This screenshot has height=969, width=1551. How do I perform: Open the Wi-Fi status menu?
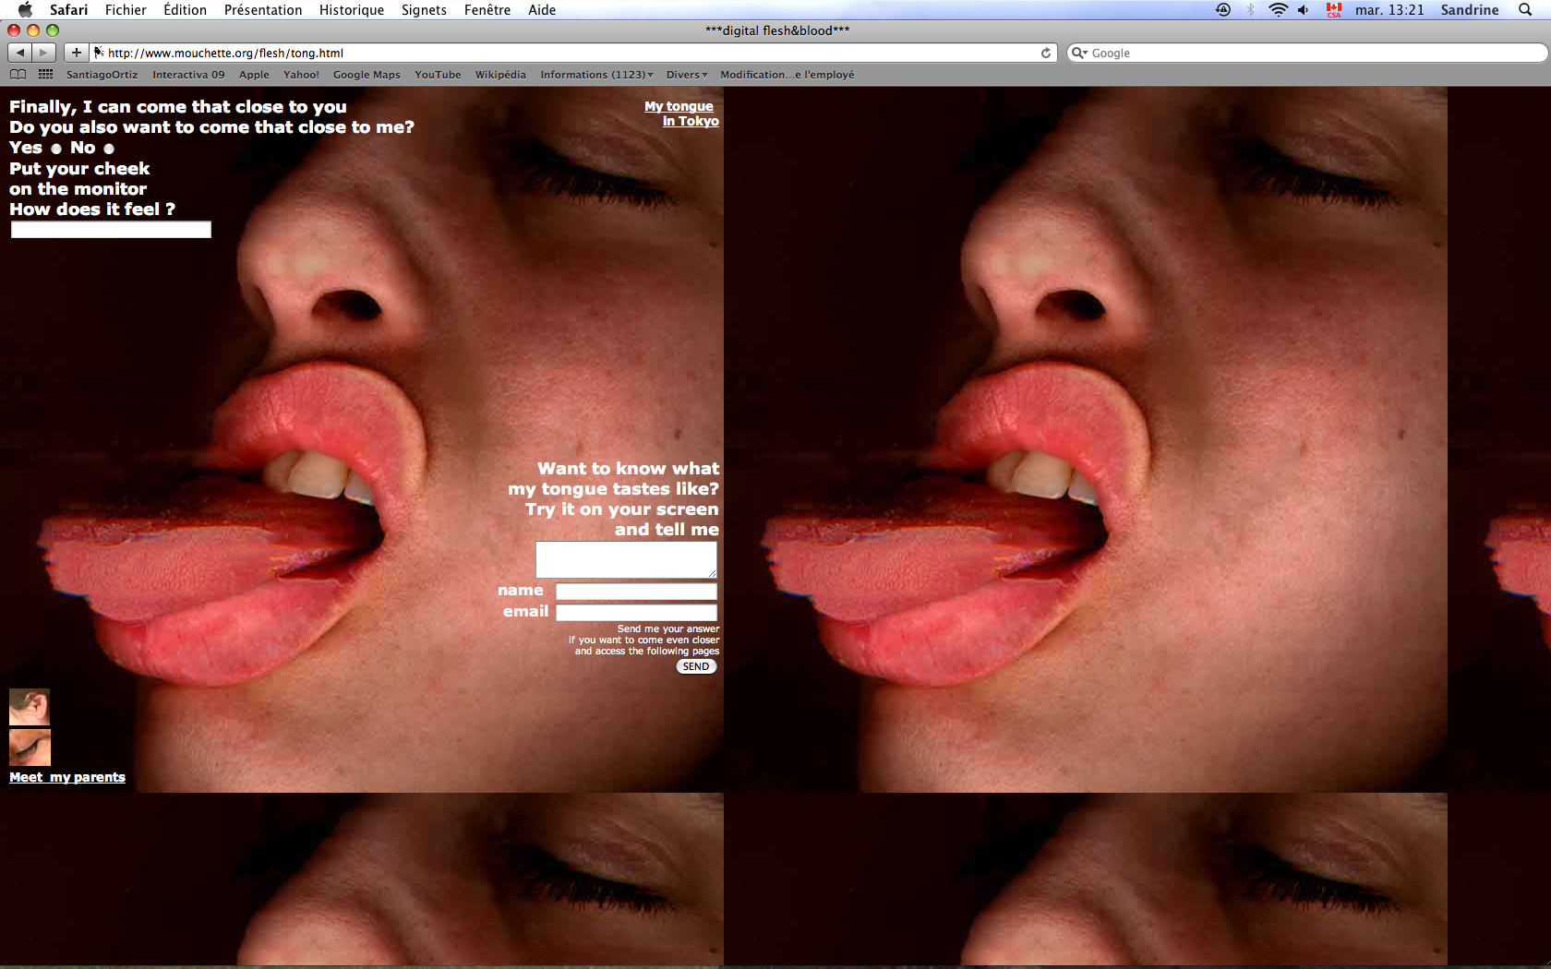pyautogui.click(x=1278, y=10)
